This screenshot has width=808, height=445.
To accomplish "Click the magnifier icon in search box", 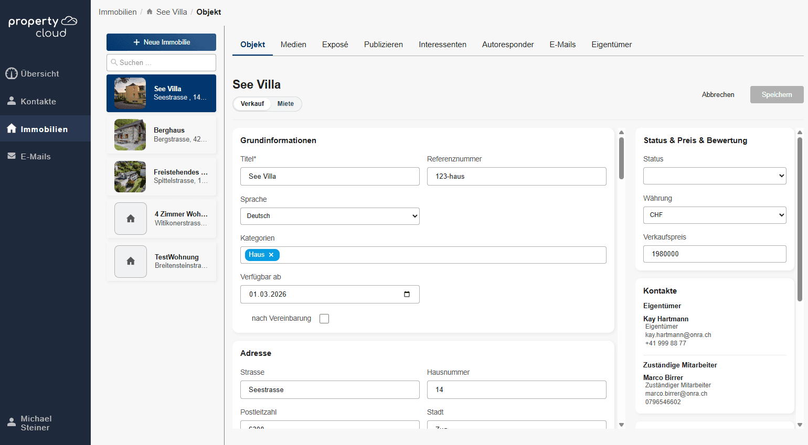I will click(114, 62).
